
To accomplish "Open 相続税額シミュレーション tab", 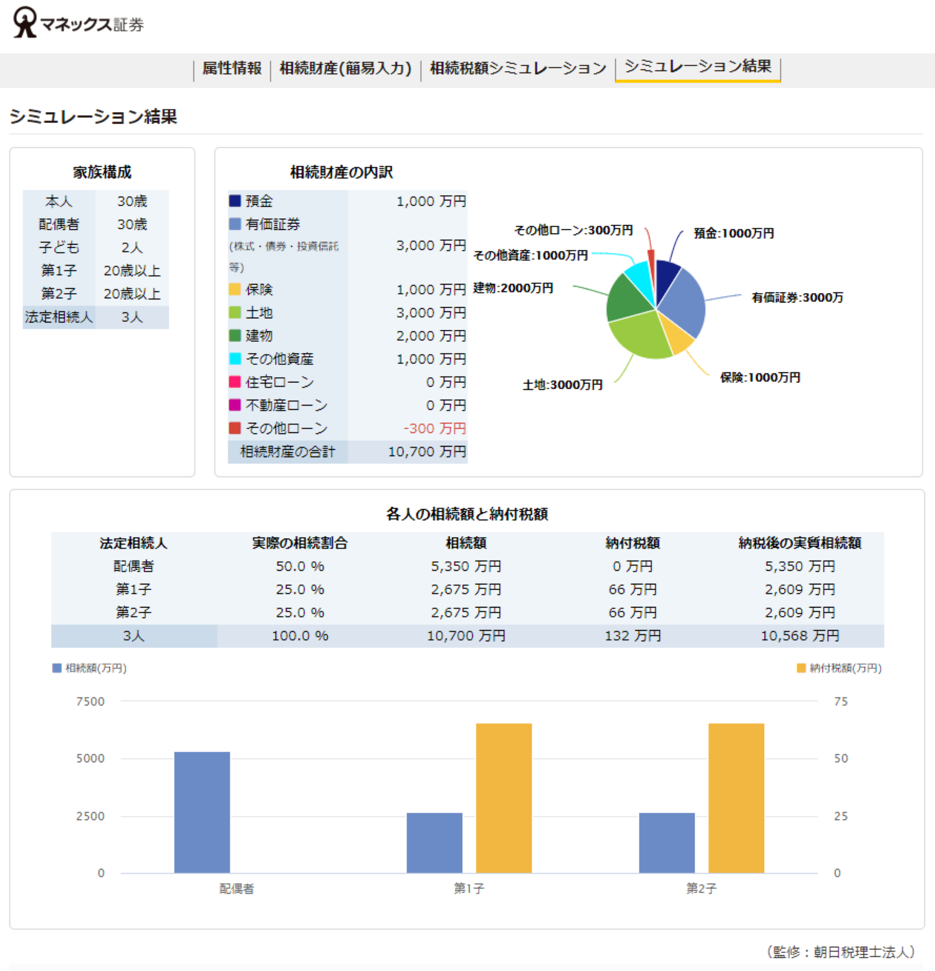I will point(518,68).
